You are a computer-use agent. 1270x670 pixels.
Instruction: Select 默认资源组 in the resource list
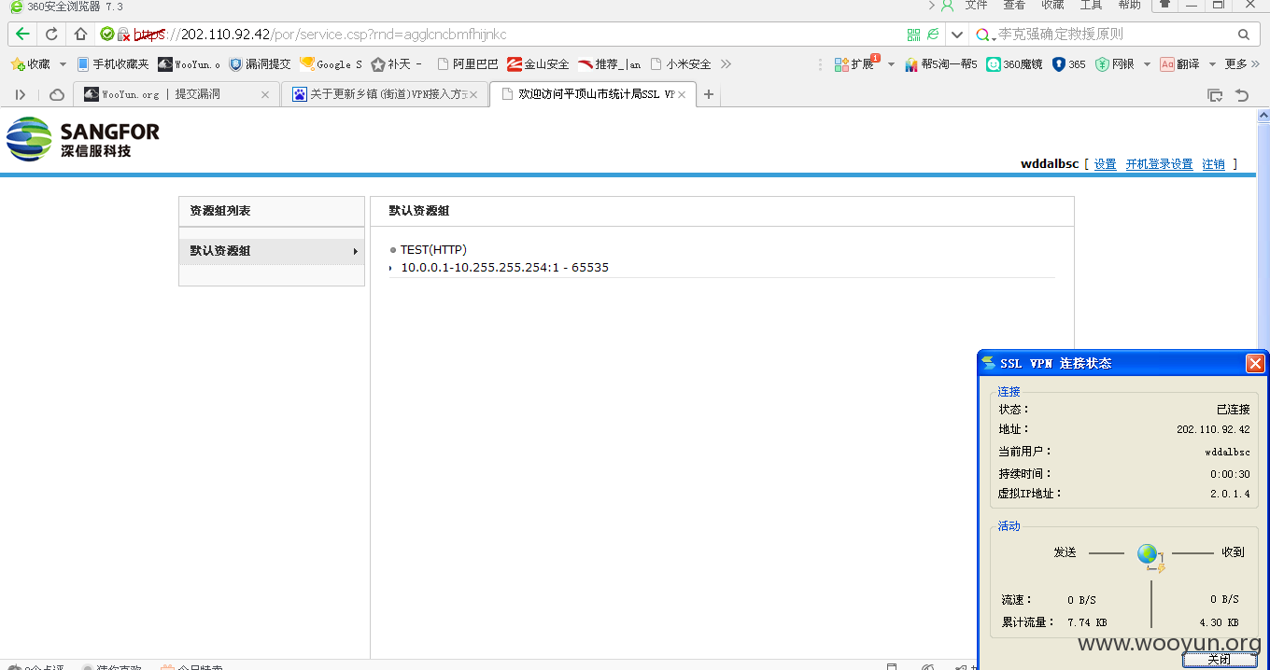tap(272, 251)
